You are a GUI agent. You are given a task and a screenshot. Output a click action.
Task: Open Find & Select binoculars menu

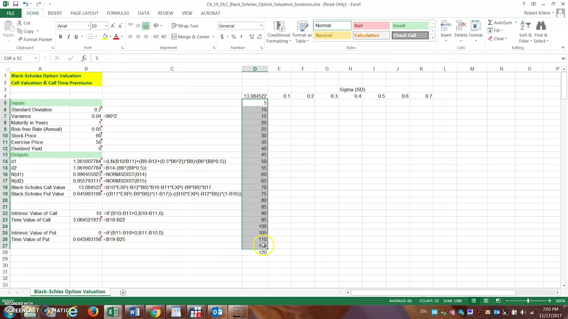click(541, 32)
